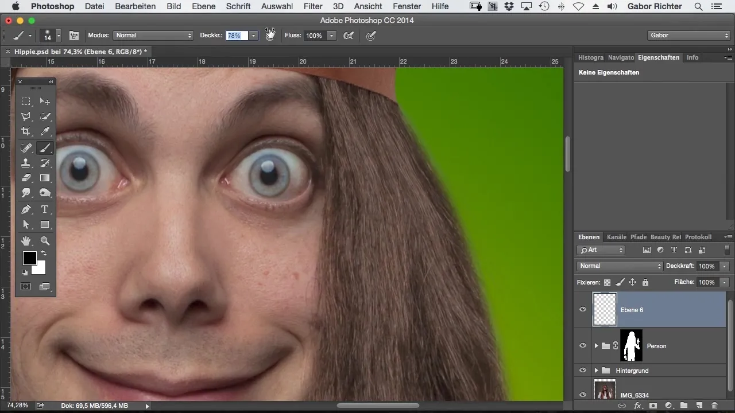Open Spotlight search in menu bar
The image size is (735, 413).
pos(698,6)
